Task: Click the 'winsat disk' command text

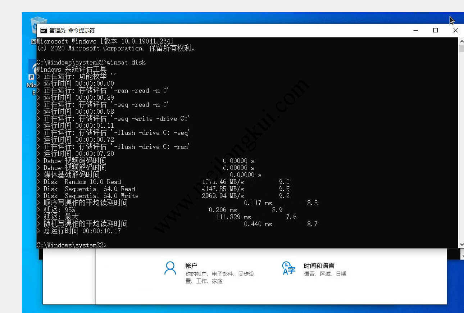Action: pos(126,63)
